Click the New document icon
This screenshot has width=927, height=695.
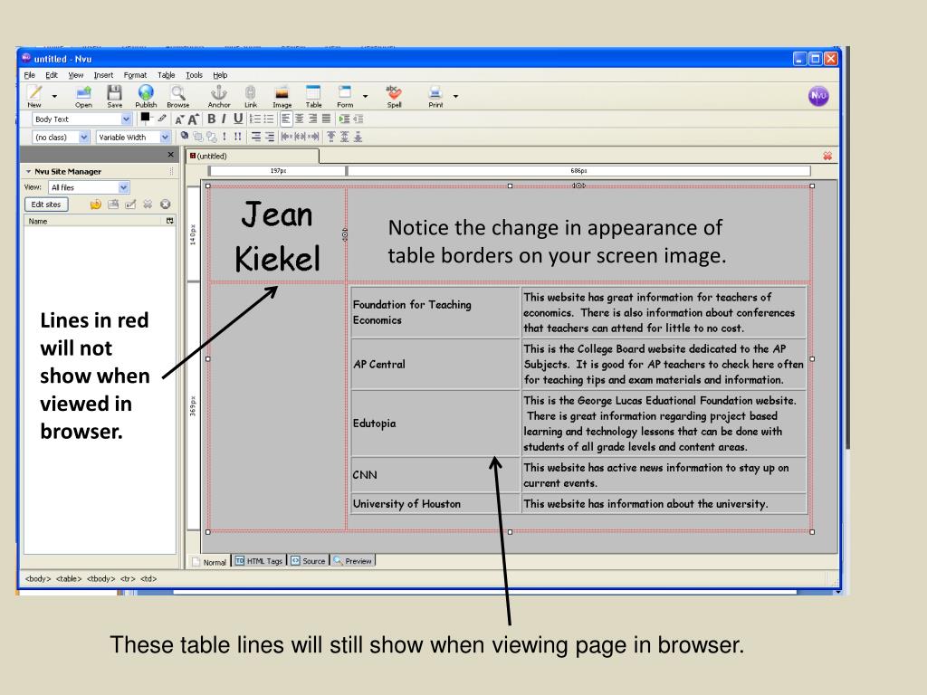(35, 95)
